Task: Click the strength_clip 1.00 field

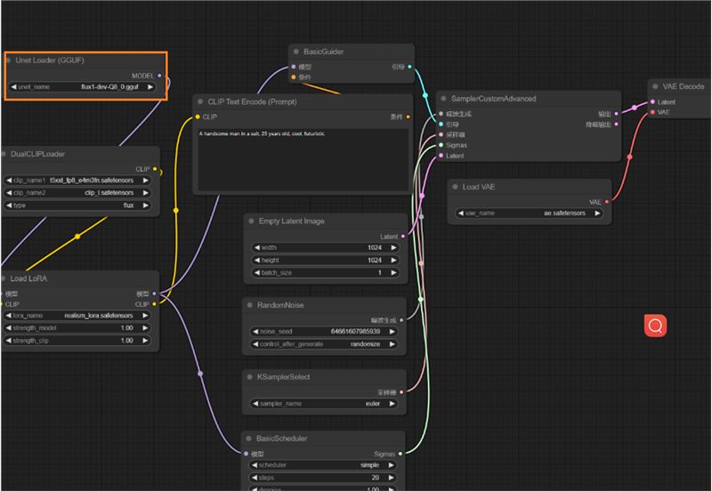Action: [x=77, y=341]
